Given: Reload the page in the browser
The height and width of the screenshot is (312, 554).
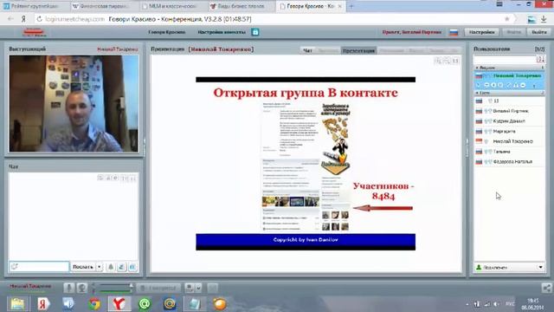Looking at the screenshot, I should [x=39, y=19].
